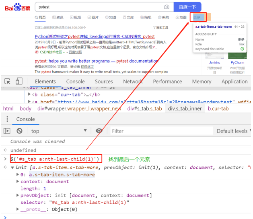The height and width of the screenshot is (219, 253).
Task: Expand the __proto__ property
Action: (18, 209)
